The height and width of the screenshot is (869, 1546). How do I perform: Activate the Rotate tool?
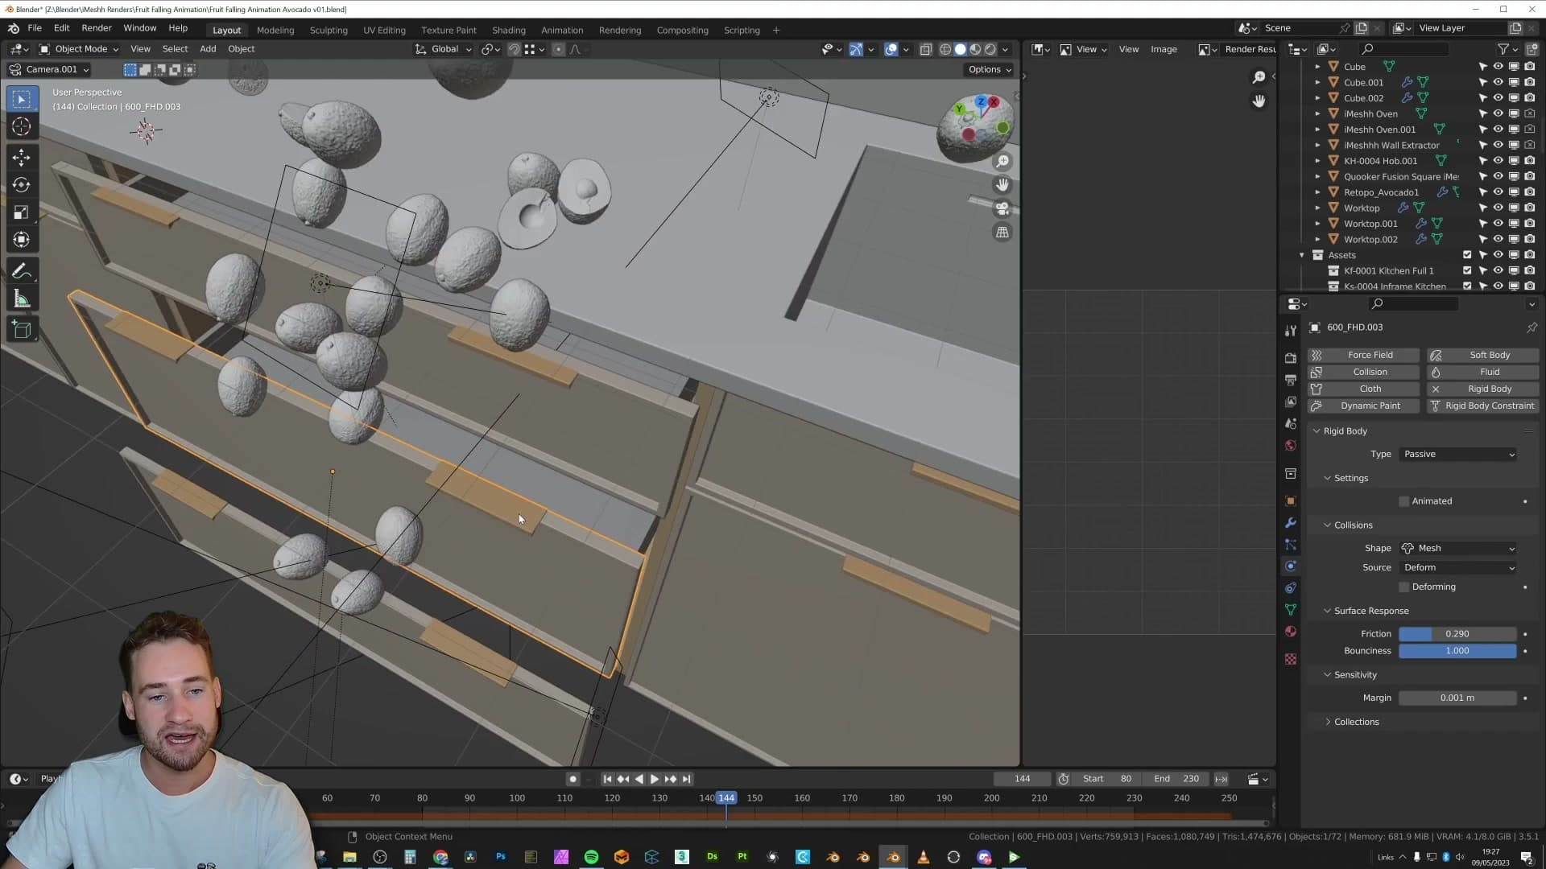[22, 185]
